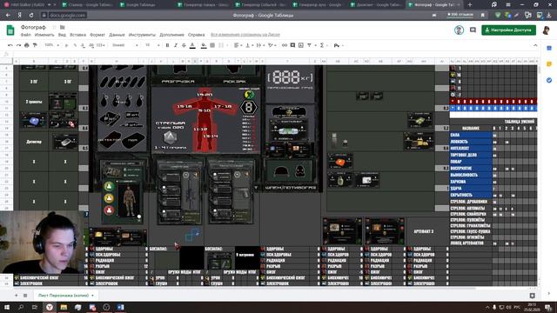Insert a chart from the toolbar
This screenshot has height=313, width=557.
point(301,45)
